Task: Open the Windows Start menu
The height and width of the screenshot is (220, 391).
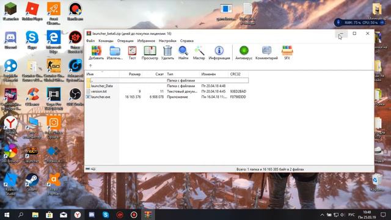Action: click(x=7, y=215)
